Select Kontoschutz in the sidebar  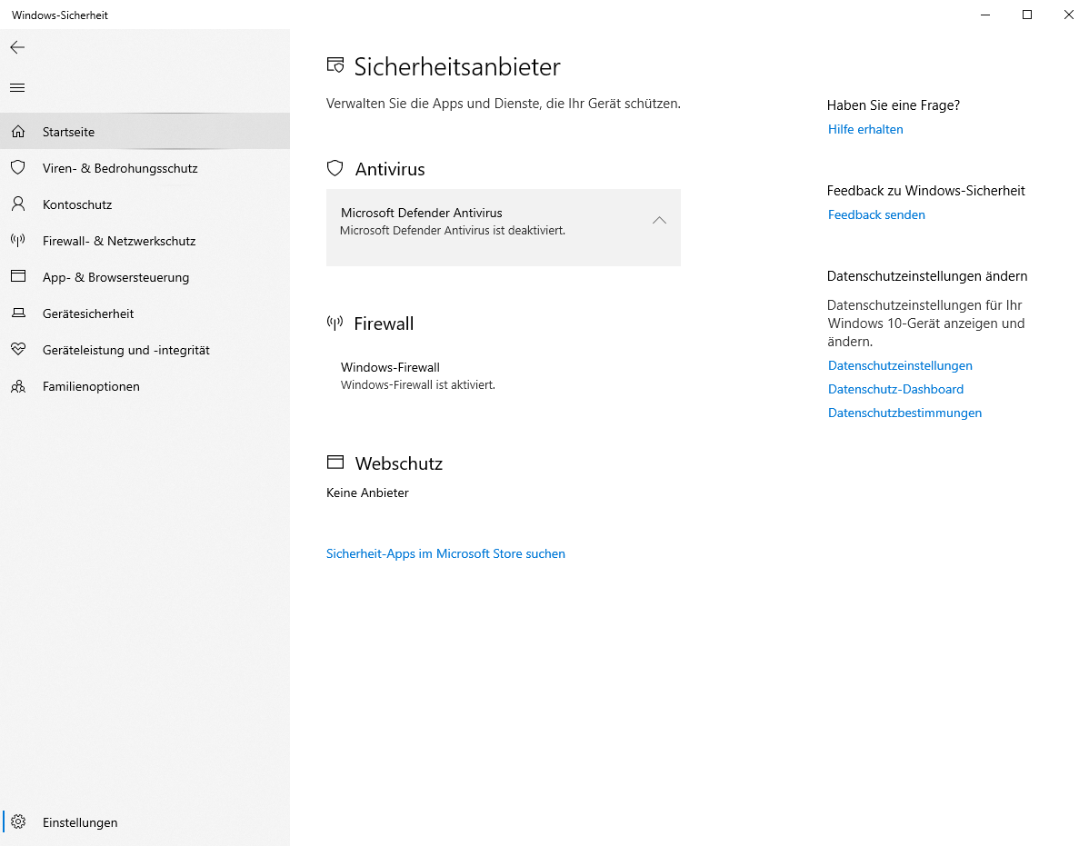pyautogui.click(x=145, y=204)
